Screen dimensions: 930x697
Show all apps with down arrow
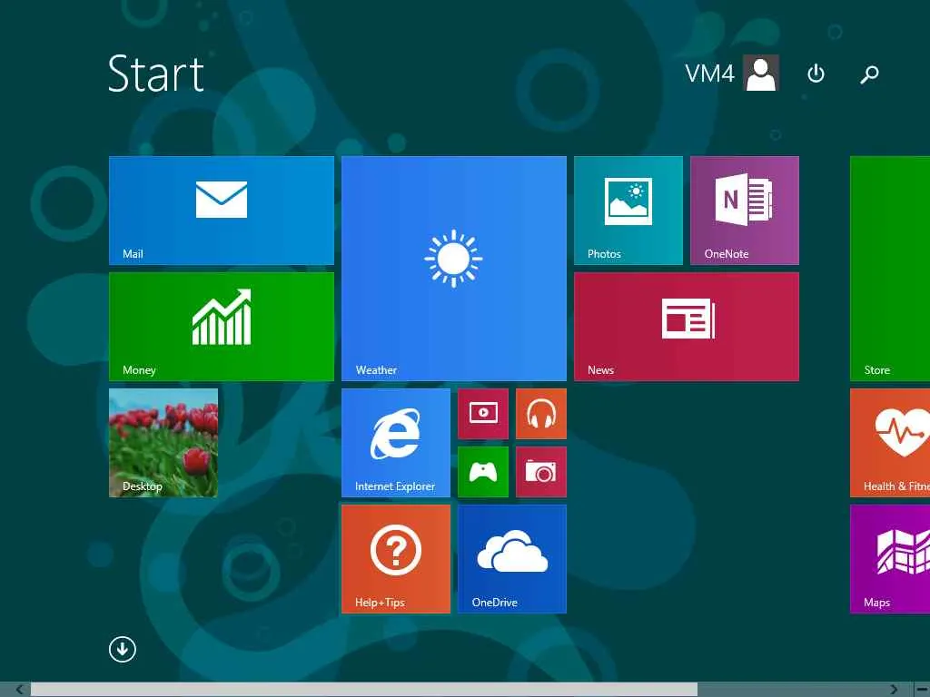(x=123, y=649)
